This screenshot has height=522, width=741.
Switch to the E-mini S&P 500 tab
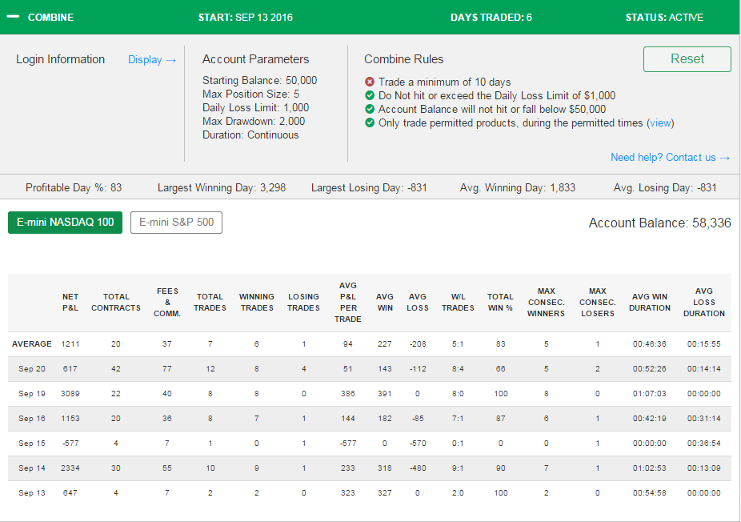pyautogui.click(x=176, y=223)
